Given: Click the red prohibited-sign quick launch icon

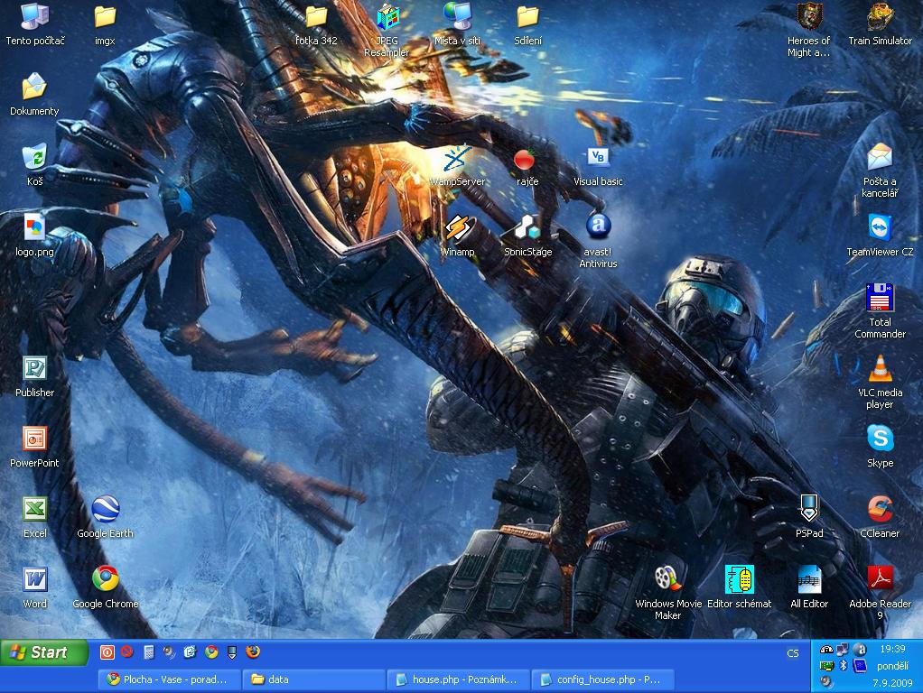Looking at the screenshot, I should point(127,651).
